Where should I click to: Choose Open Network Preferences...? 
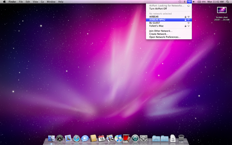169,37
